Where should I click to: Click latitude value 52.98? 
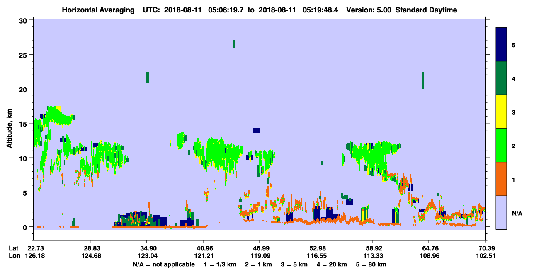(x=316, y=248)
